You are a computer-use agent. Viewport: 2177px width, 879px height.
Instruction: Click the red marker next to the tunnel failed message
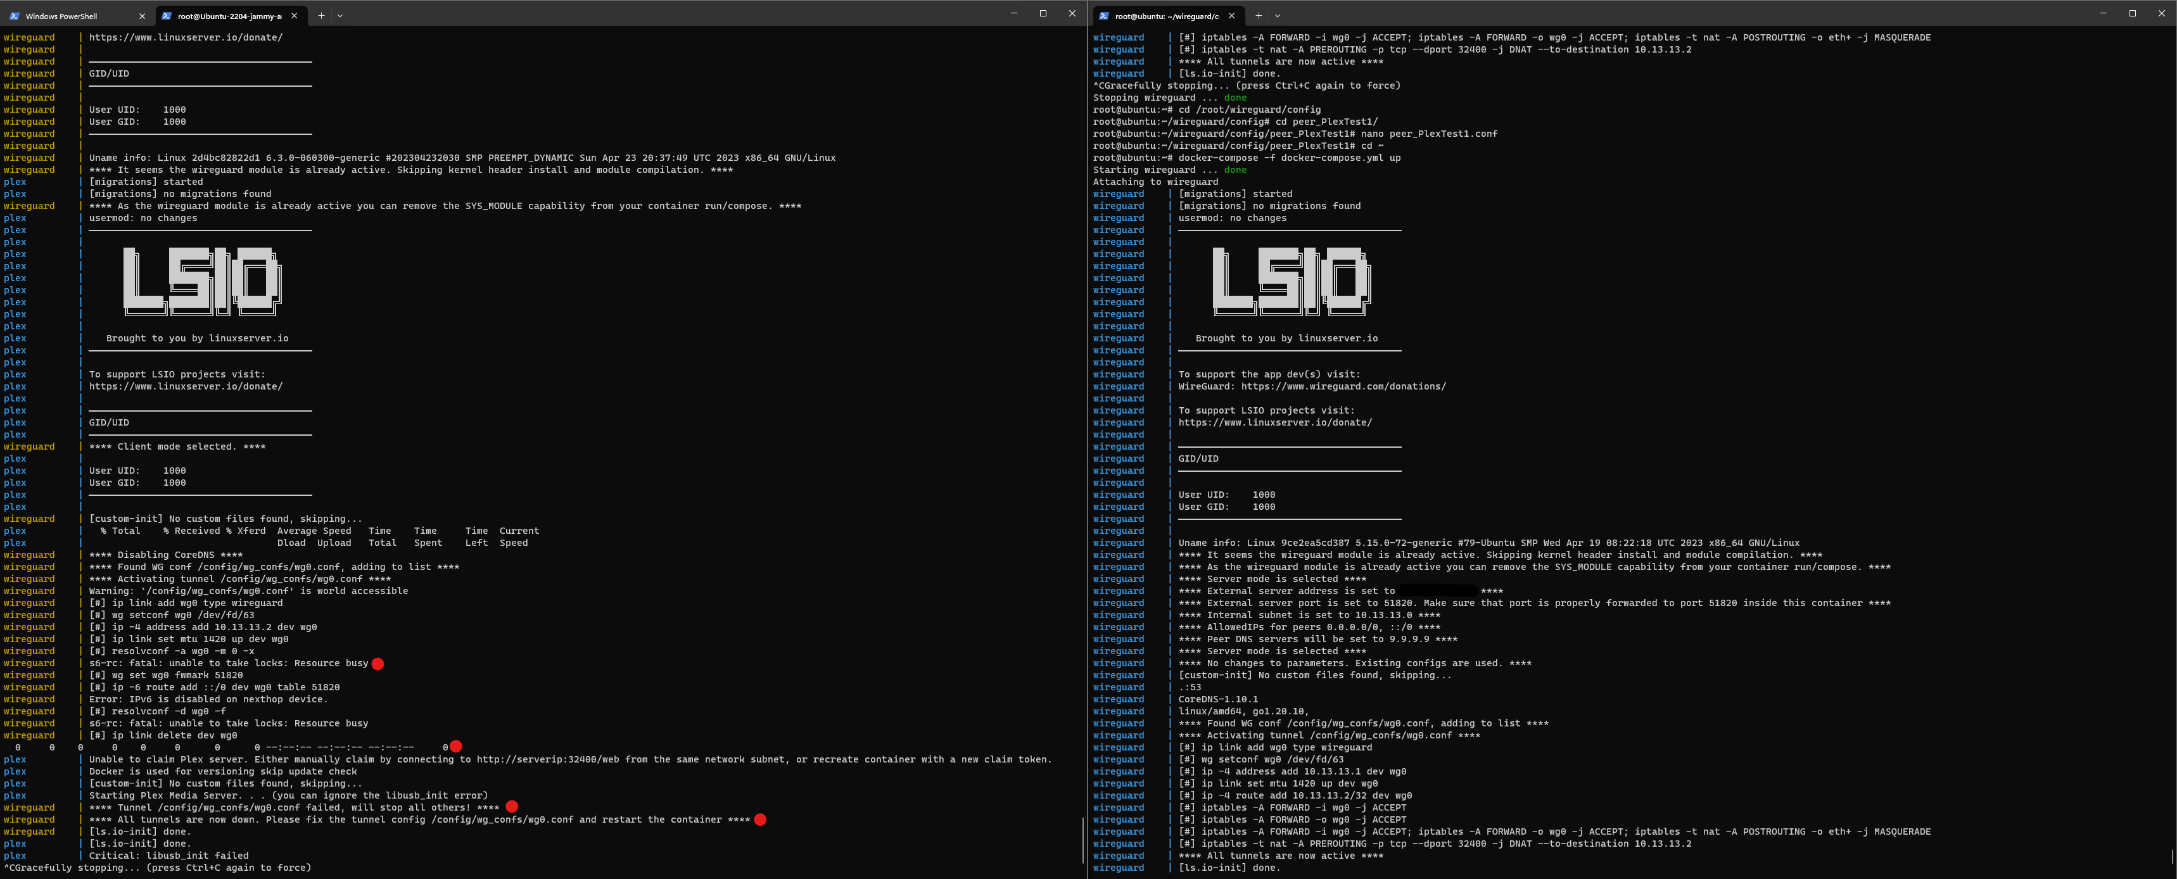[511, 807]
